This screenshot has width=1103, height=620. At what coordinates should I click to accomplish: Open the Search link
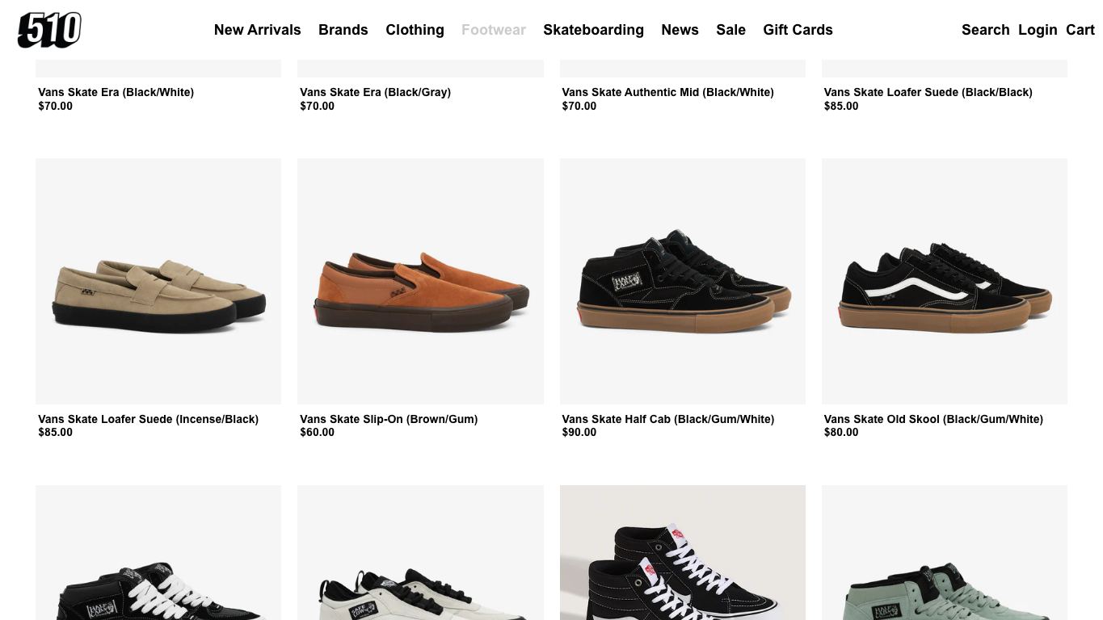pyautogui.click(x=985, y=30)
